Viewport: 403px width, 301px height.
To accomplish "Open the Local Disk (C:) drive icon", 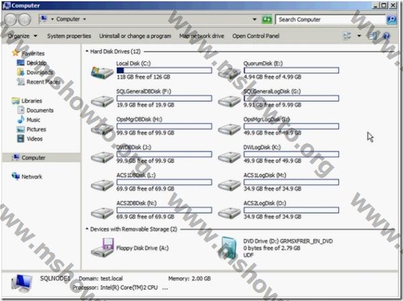I will 102,73.
